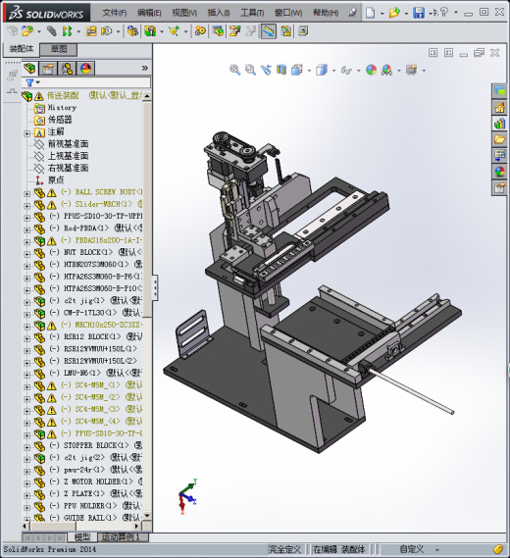This screenshot has width=510, height=558.
Task: Select the 前视基准面 plane item
Action: pyautogui.click(x=68, y=144)
